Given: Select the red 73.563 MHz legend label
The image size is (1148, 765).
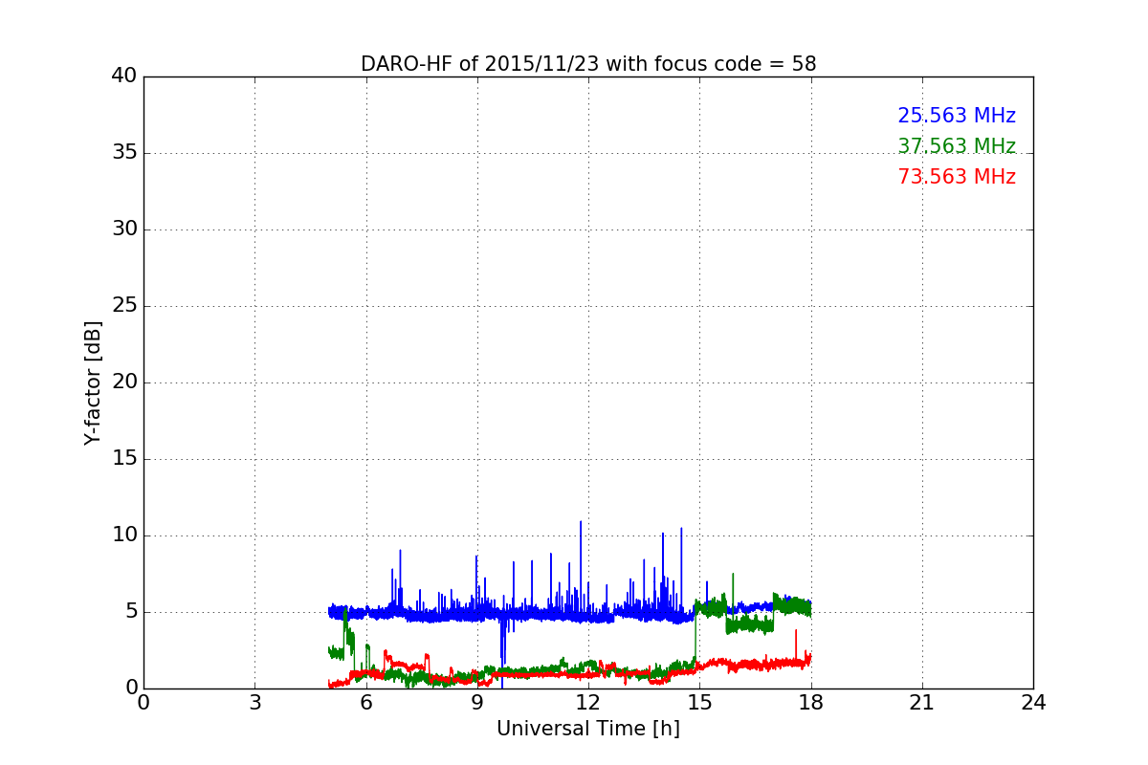Looking at the screenshot, I should click(x=957, y=177).
